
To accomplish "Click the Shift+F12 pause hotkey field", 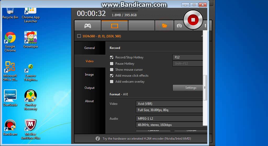I will tap(188, 63).
